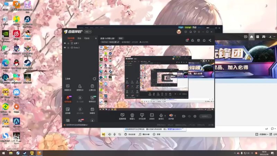Open the 弹幕秀 tool
The image size is (277, 156).
coord(92,111)
